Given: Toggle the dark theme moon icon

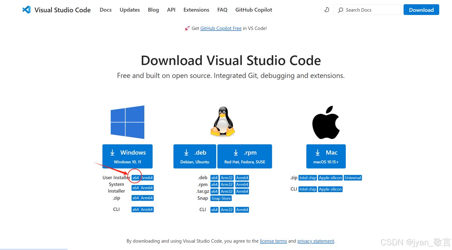Looking at the screenshot, I should tap(327, 10).
